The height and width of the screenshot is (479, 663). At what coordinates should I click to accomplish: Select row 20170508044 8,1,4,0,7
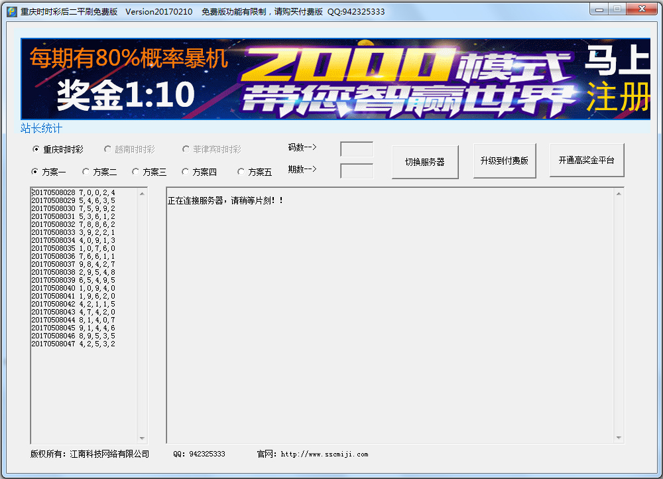[73, 320]
